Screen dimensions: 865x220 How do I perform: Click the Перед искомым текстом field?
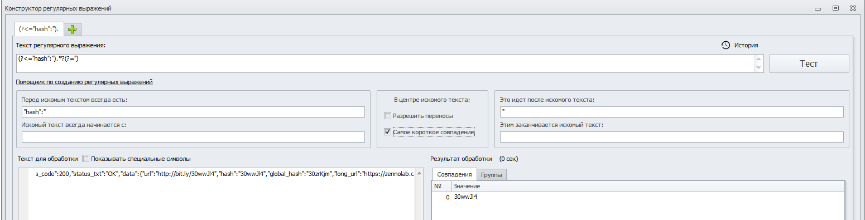point(193,113)
